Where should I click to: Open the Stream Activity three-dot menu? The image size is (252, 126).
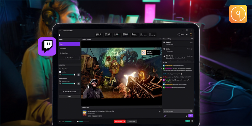pos(192,39)
